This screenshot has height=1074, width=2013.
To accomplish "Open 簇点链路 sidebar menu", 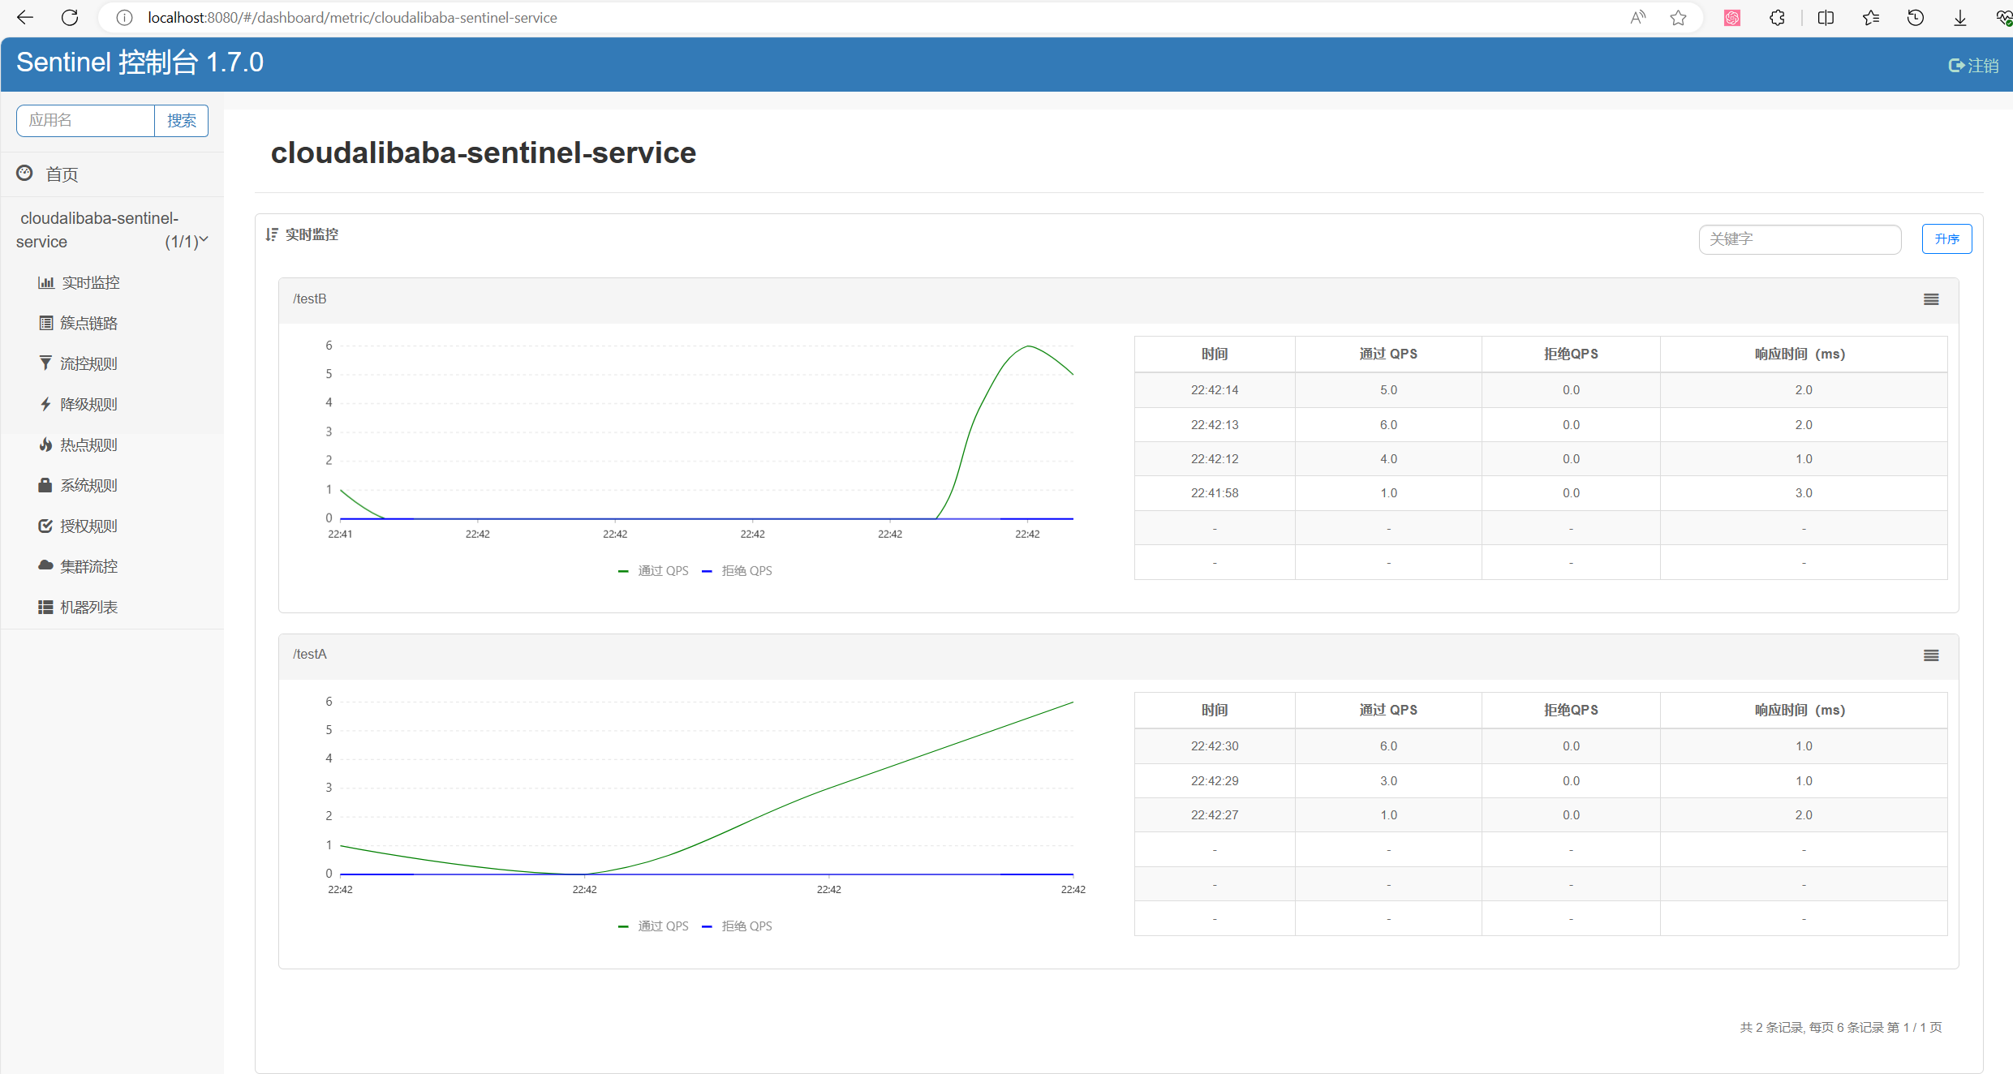I will [89, 323].
